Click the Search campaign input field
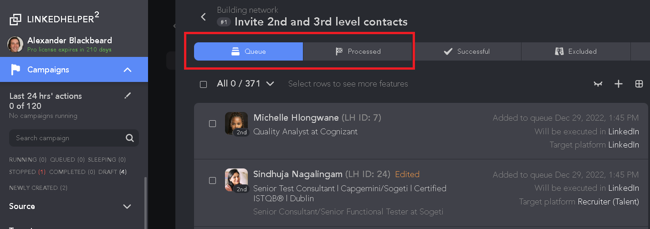650x229 pixels. [x=68, y=138]
